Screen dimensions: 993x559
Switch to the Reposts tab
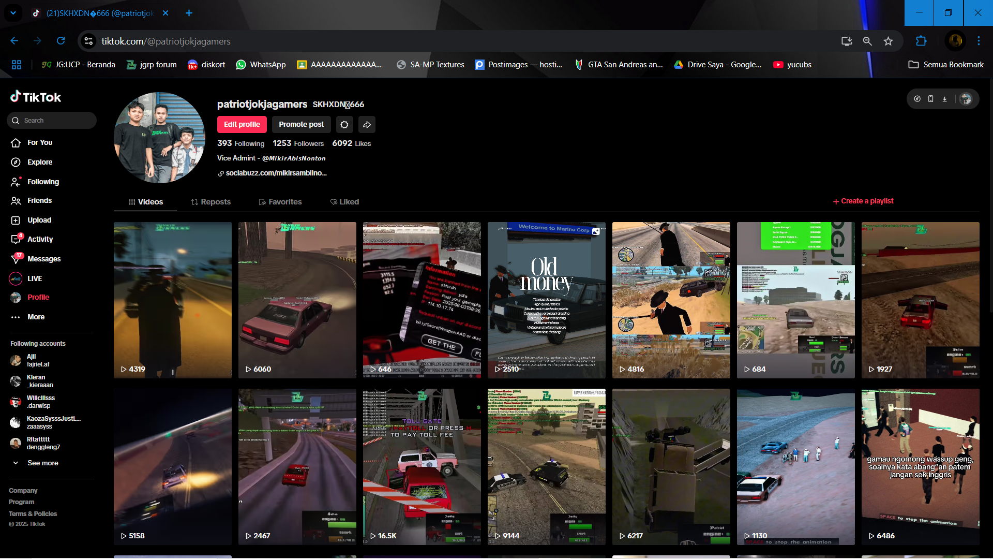tap(210, 202)
